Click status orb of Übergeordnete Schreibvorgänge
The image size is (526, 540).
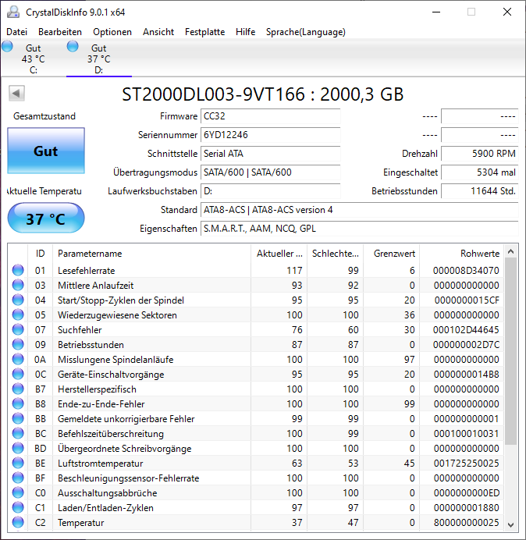[18, 448]
